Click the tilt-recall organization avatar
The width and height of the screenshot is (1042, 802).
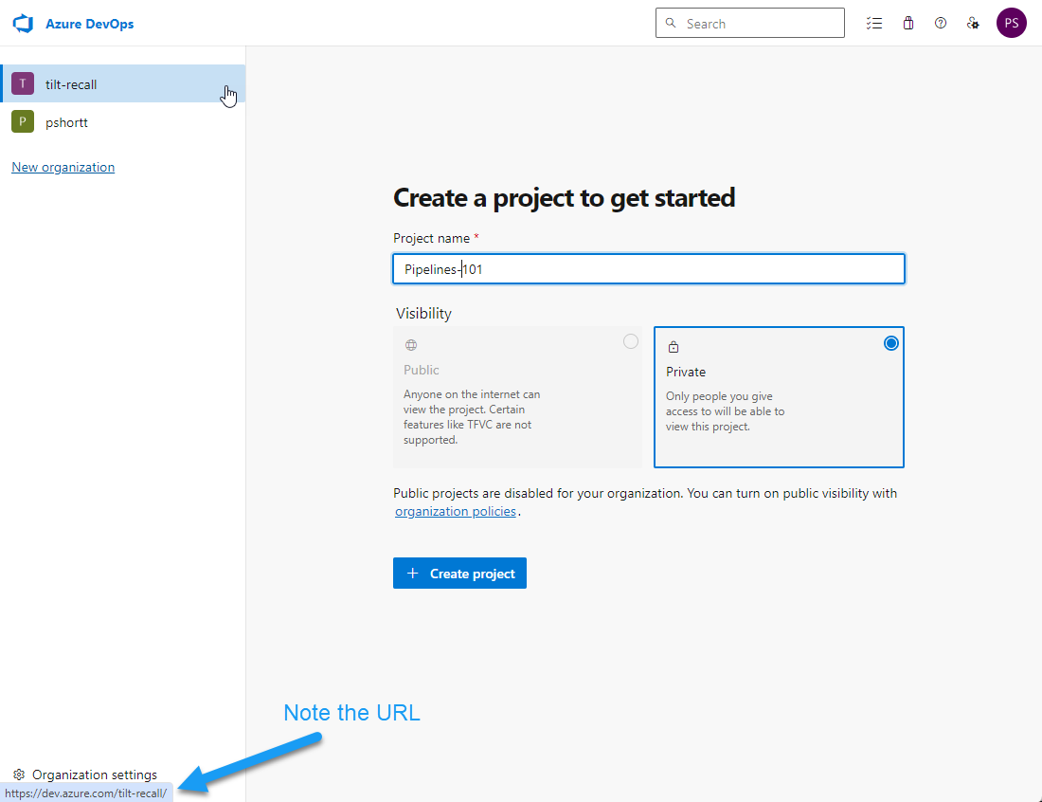22,83
